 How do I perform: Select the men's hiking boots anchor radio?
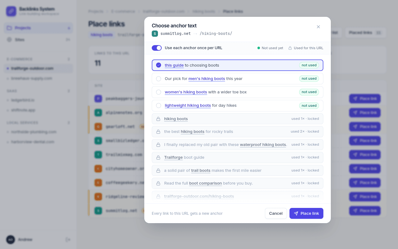click(159, 79)
